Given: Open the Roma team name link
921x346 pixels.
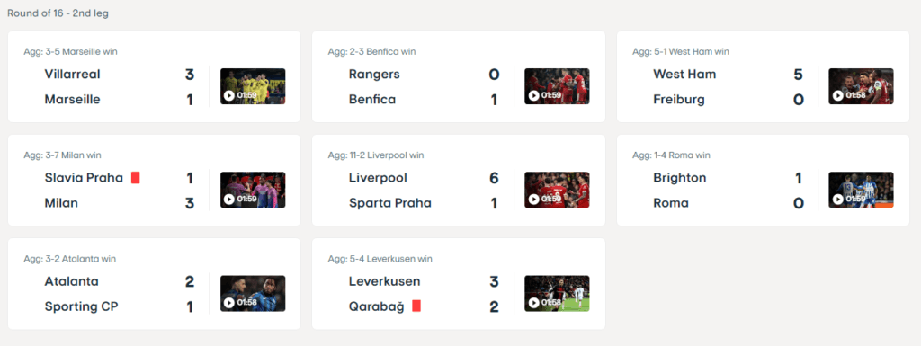Looking at the screenshot, I should [x=671, y=203].
